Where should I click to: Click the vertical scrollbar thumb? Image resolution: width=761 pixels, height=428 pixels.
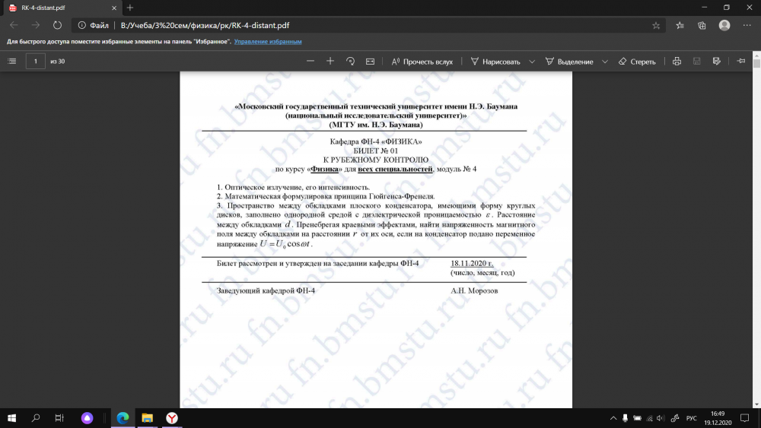click(x=756, y=63)
